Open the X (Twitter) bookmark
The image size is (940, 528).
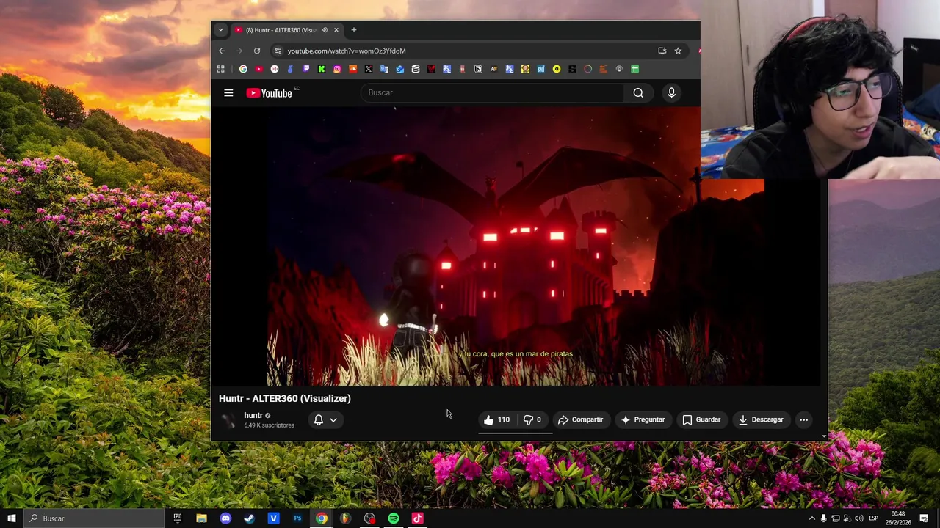coord(369,69)
